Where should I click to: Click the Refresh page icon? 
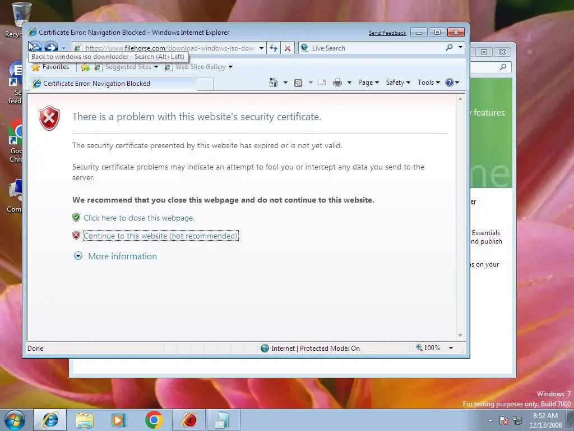274,48
